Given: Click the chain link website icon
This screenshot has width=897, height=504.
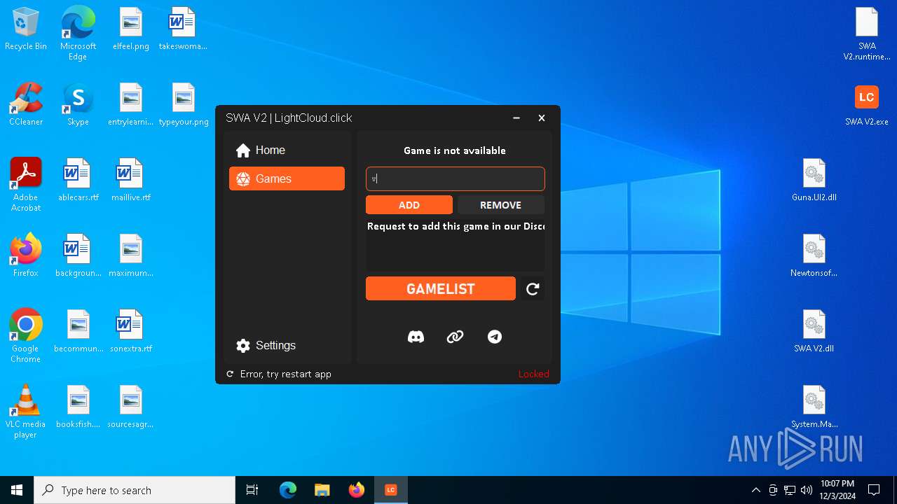Looking at the screenshot, I should point(455,337).
